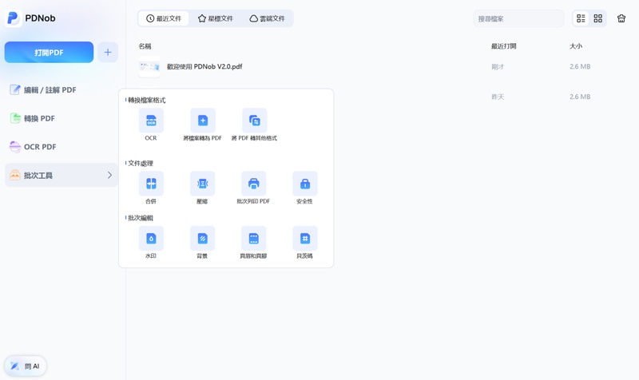This screenshot has width=639, height=380.
Task: Click the 昨天 last-opened value
Action: (498, 97)
